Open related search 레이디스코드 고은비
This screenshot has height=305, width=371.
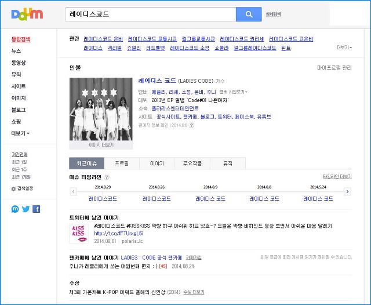coord(291,39)
